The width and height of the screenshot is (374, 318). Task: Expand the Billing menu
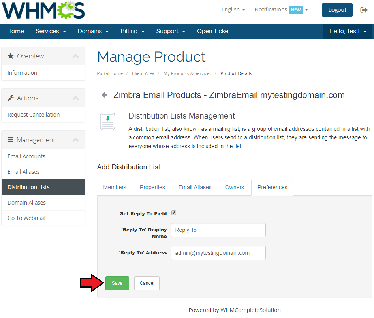(133, 31)
